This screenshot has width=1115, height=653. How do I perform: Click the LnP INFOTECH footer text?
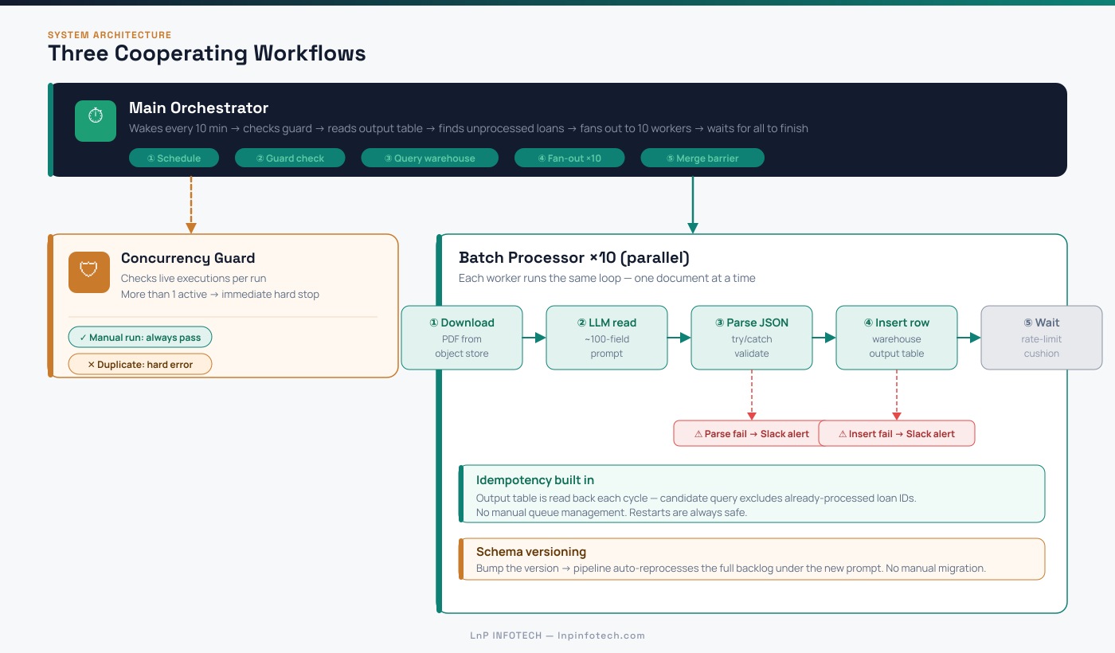557,635
